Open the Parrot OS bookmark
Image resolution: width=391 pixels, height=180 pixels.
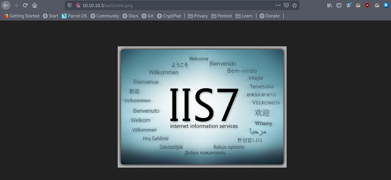74,16
